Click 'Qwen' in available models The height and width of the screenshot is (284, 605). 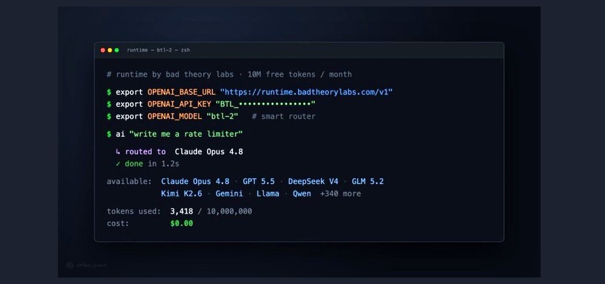302,194
